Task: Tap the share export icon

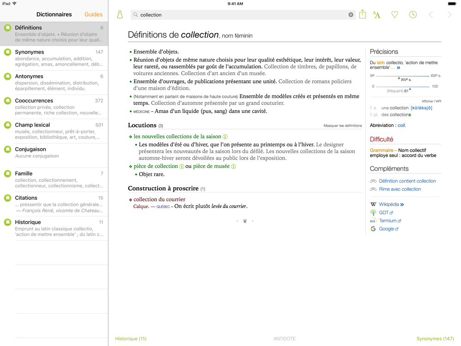Action: click(x=362, y=14)
